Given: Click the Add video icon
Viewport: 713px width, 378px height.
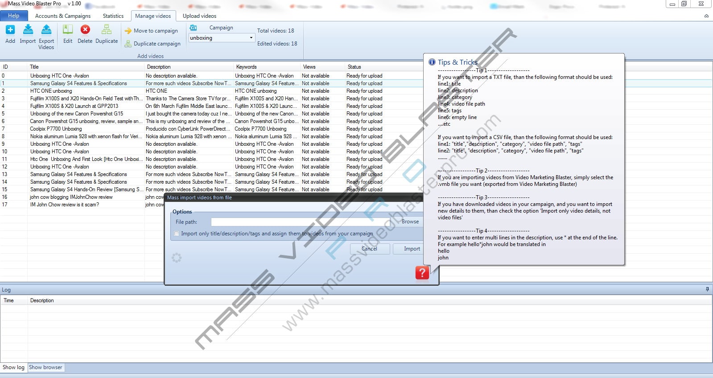Looking at the screenshot, I should [10, 30].
